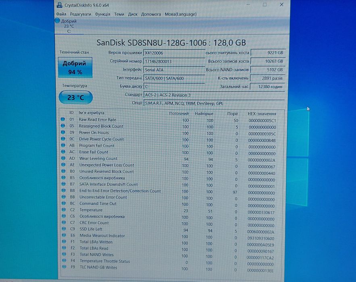The width and height of the screenshot is (356, 282).
Task: Click the status dot for Raw Read Error Rate
Action: [x=63, y=119]
